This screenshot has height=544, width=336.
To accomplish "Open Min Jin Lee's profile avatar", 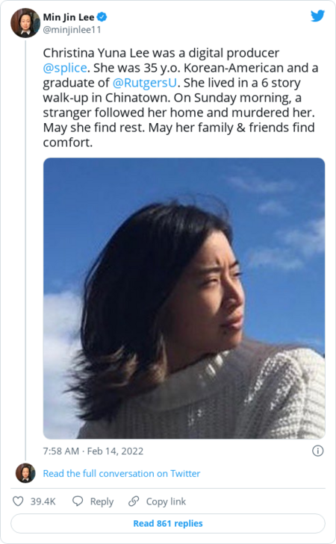I will click(x=25, y=23).
